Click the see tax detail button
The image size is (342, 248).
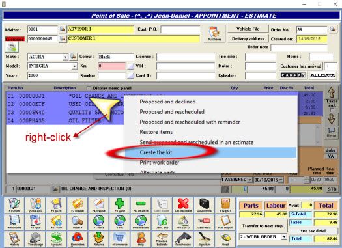313,231
